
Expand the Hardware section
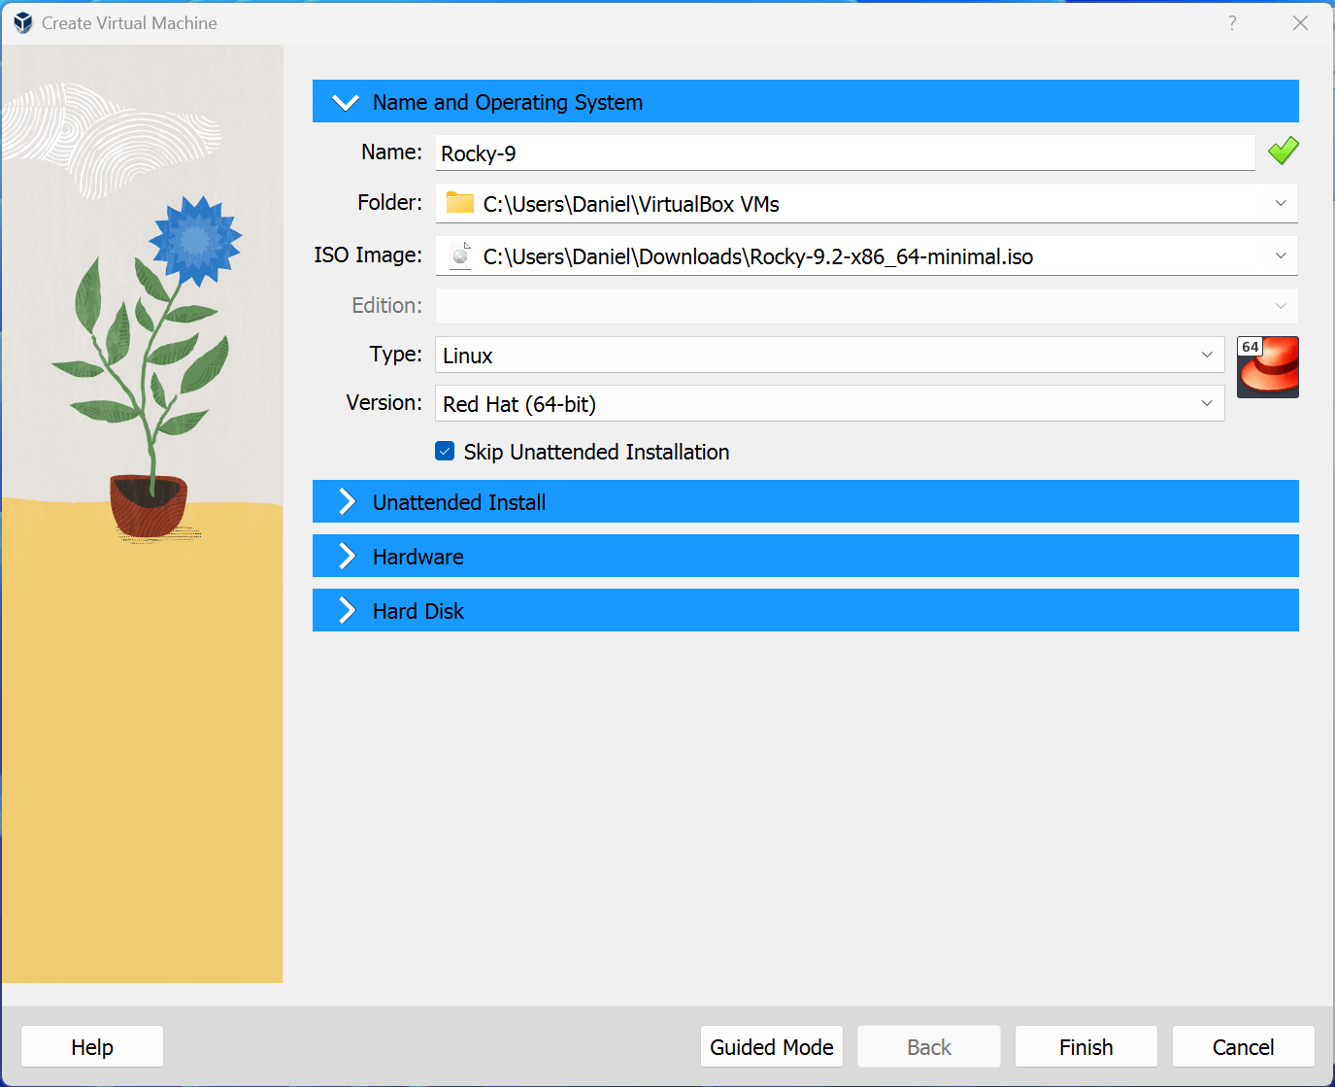click(805, 556)
